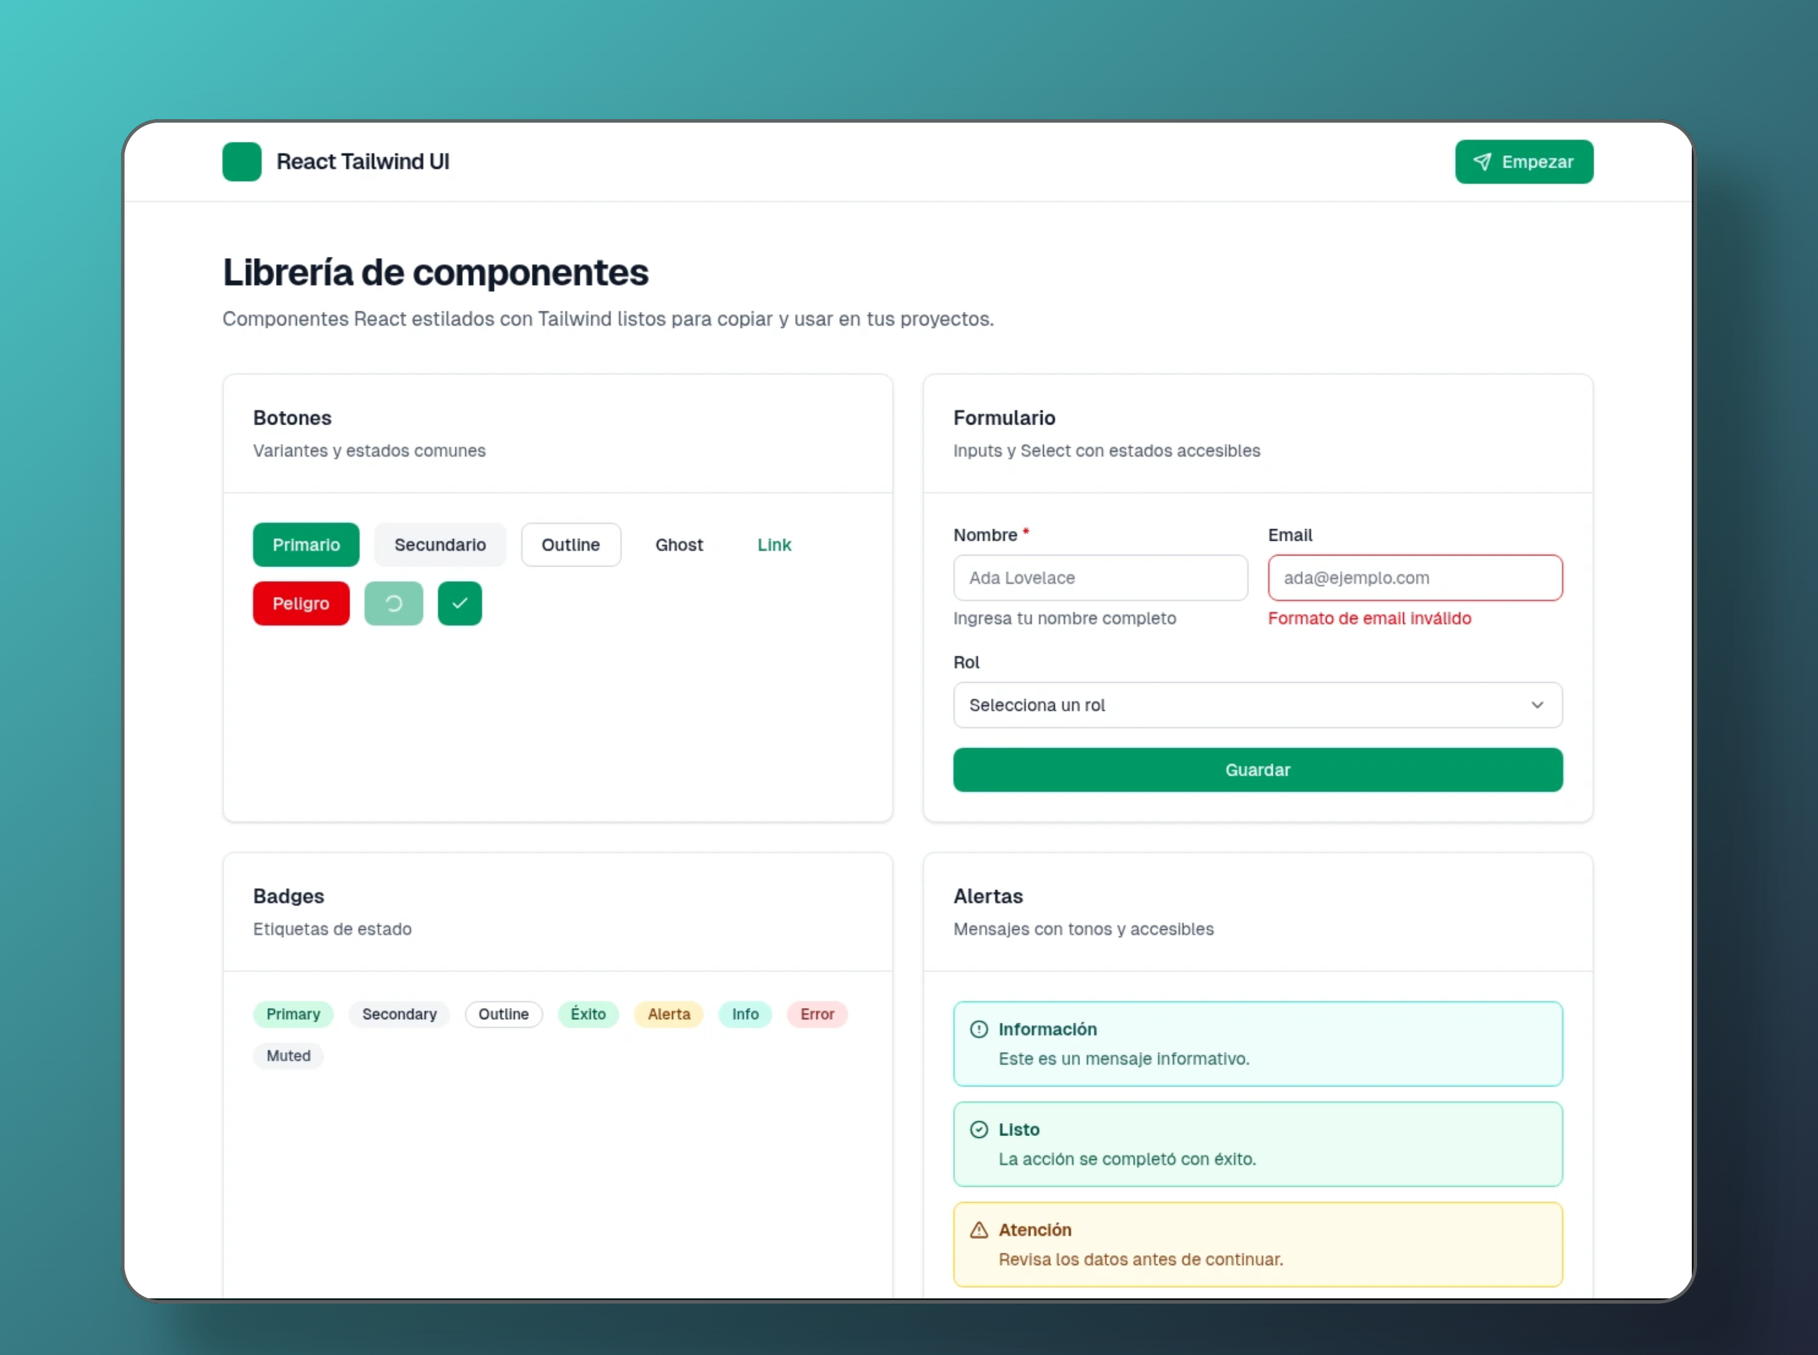Click the Error badge
The height and width of the screenshot is (1355, 1818).
(816, 1014)
